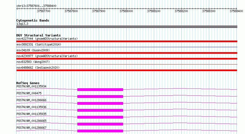
Task: Click the gray 13q13.3 cytogenetic band bar
Action: (x=127, y=27)
